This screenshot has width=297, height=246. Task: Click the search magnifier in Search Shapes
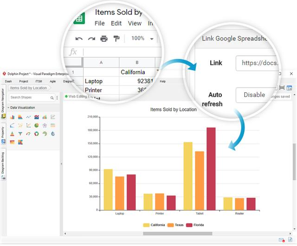point(52,97)
